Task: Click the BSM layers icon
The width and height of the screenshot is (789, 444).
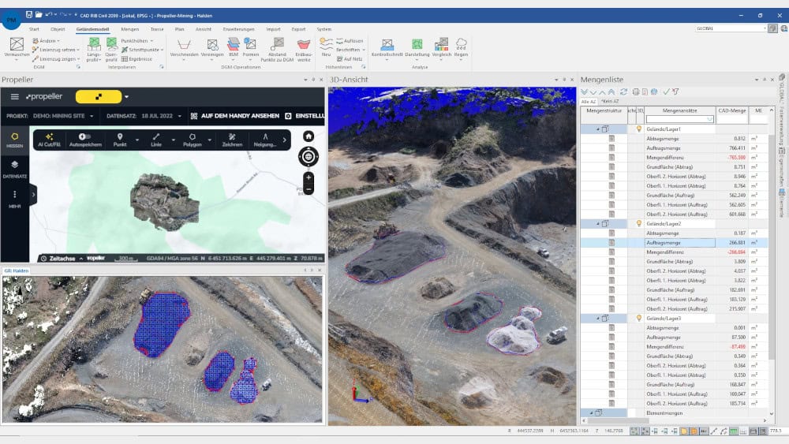Action: [234, 44]
